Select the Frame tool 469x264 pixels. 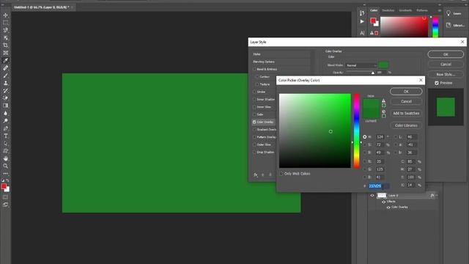pyautogui.click(x=5, y=53)
